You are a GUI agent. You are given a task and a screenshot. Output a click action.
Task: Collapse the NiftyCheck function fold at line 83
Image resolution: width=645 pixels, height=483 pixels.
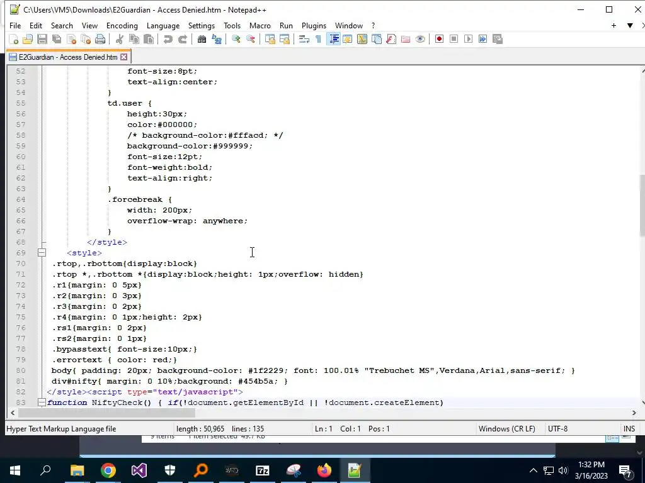pos(42,402)
